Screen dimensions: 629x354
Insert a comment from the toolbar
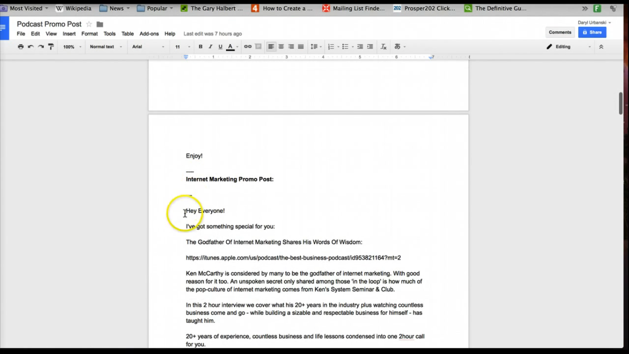[x=258, y=47]
